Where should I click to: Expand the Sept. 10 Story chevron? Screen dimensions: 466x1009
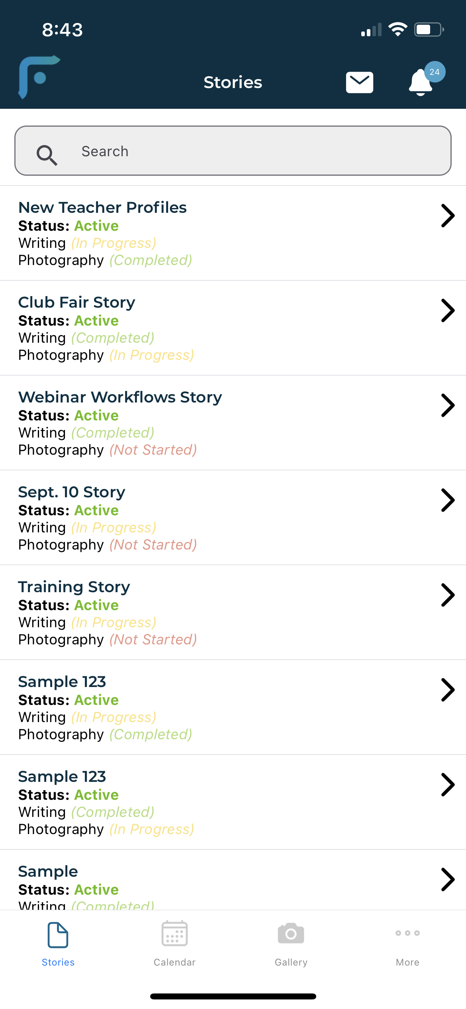click(448, 500)
